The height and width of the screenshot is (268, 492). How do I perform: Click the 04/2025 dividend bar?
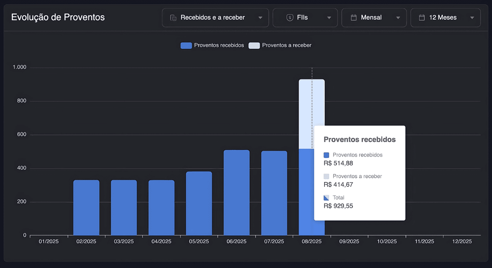161,208
